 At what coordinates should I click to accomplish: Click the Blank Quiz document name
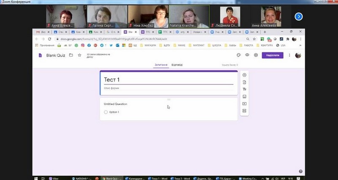point(56,55)
